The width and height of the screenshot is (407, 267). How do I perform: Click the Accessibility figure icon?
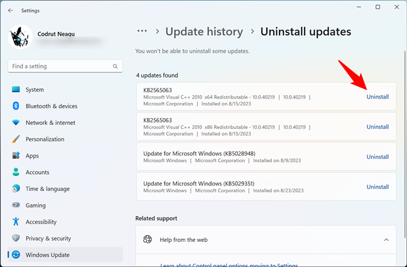tap(16, 222)
